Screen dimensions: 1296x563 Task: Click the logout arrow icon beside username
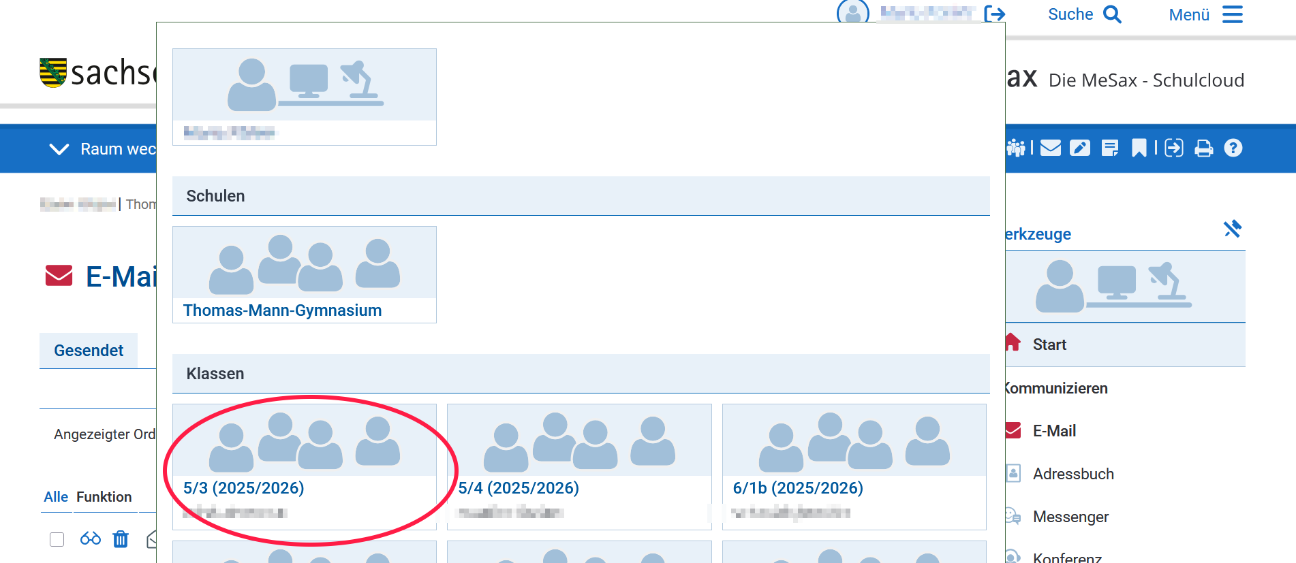pyautogui.click(x=995, y=14)
